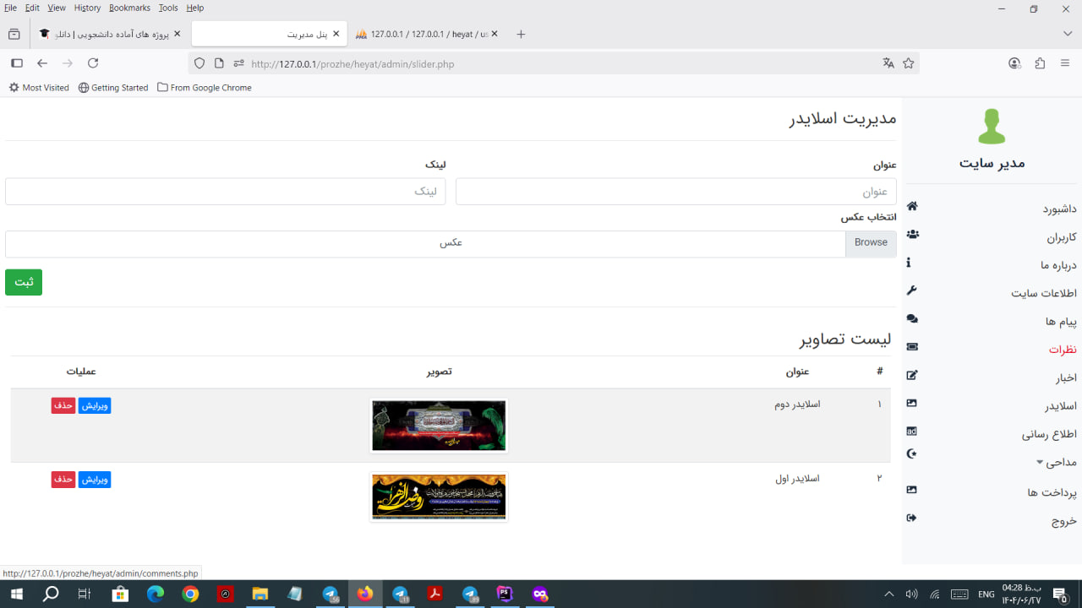Show hidden system tray icons chevron
Viewport: 1082px width, 608px height.
point(888,594)
